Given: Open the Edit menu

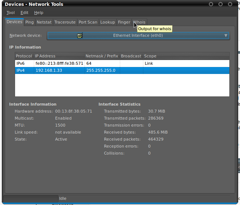Looking at the screenshot, I should click(24, 13).
